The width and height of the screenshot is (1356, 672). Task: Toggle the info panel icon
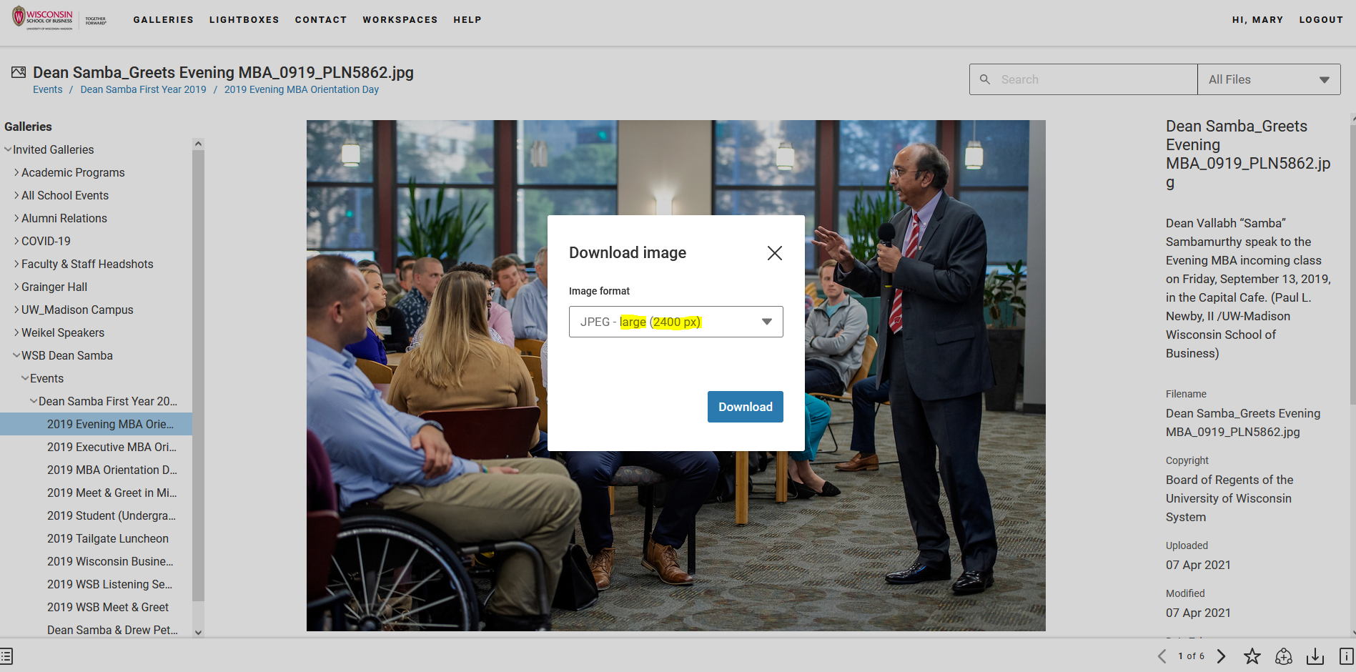click(x=1346, y=656)
